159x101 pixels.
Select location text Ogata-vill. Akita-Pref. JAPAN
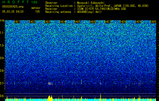click(99, 6)
